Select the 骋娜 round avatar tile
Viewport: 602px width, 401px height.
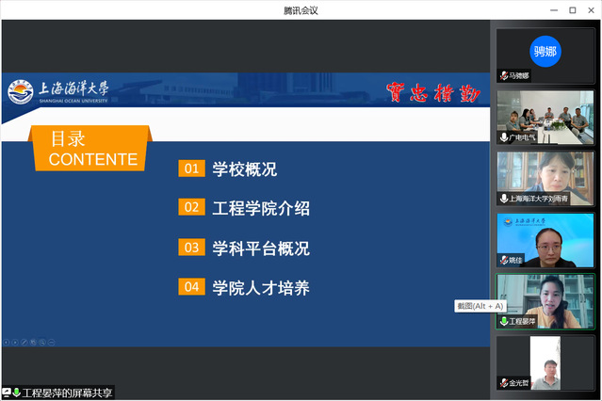coord(545,51)
